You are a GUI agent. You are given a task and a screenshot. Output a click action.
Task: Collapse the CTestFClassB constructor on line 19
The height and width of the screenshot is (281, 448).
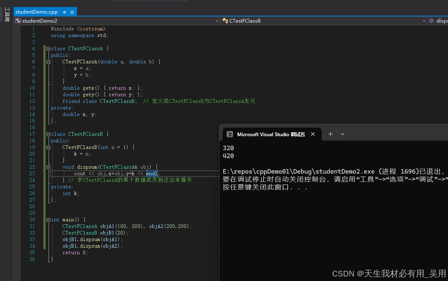[x=48, y=147]
